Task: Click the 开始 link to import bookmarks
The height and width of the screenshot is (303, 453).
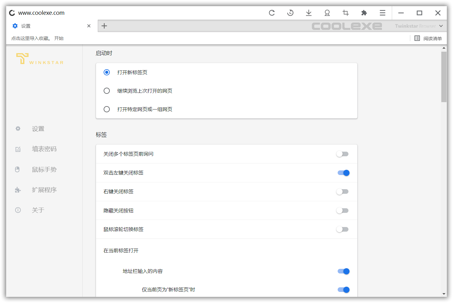Action: tap(59, 38)
